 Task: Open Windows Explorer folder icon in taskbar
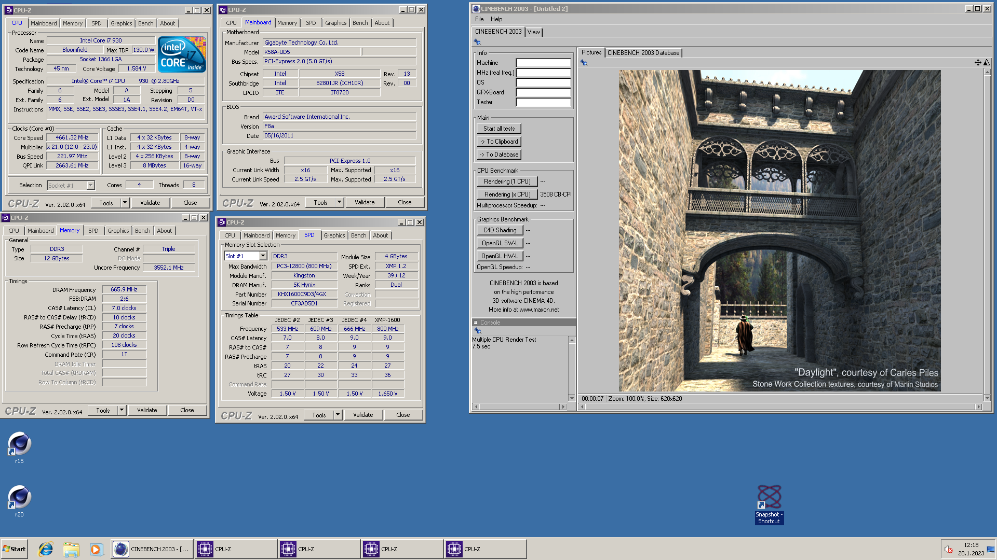click(x=71, y=549)
